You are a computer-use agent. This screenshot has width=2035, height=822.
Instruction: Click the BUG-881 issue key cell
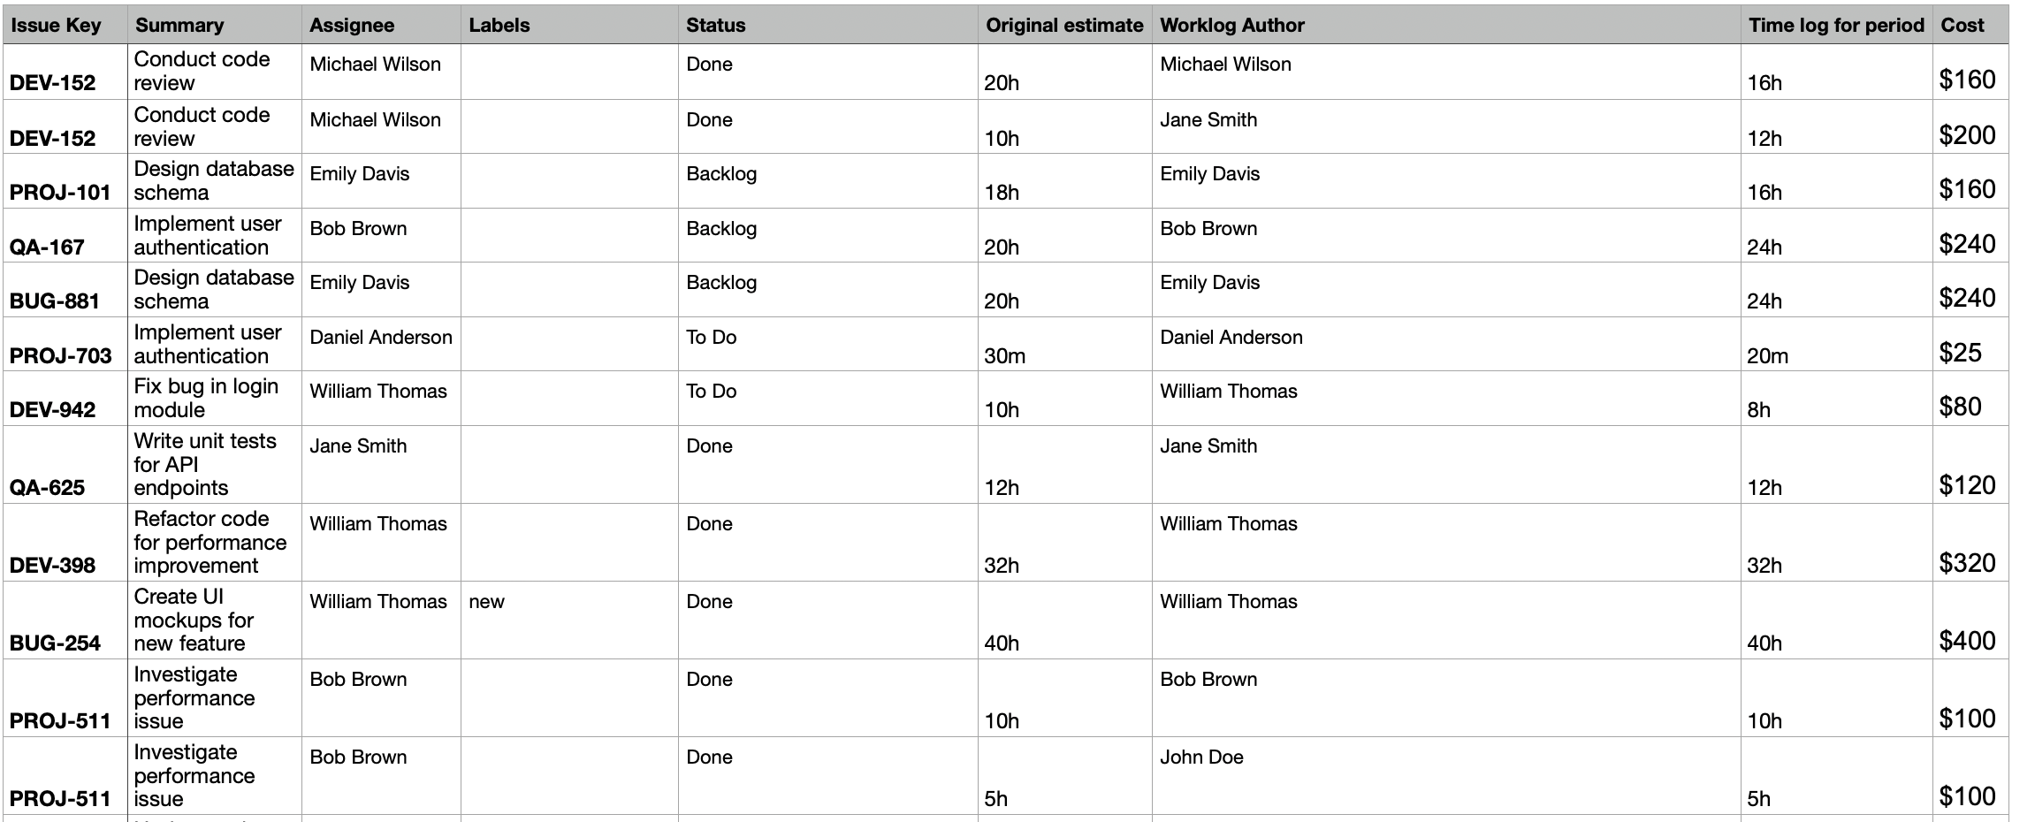coord(55,301)
